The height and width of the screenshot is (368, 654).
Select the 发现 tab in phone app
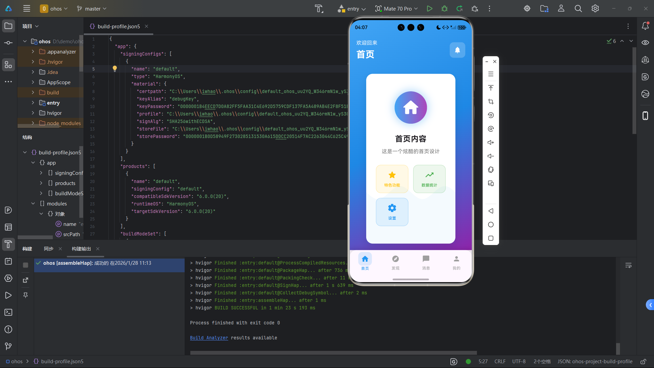pos(395,262)
